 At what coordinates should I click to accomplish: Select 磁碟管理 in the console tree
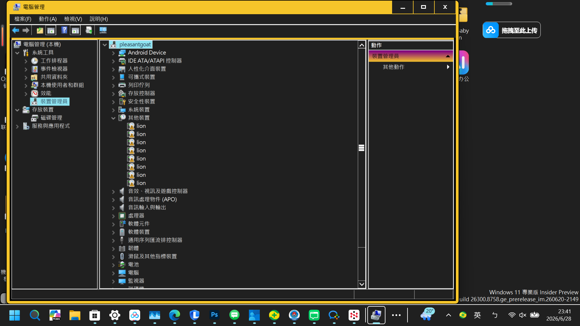click(51, 118)
